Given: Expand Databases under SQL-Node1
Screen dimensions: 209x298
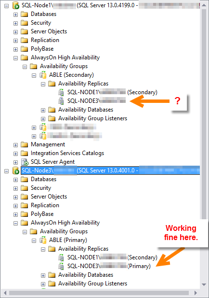Looking at the screenshot, I should tap(15, 14).
